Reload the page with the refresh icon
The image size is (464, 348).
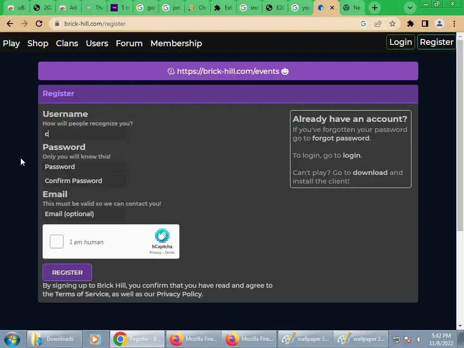(39, 24)
